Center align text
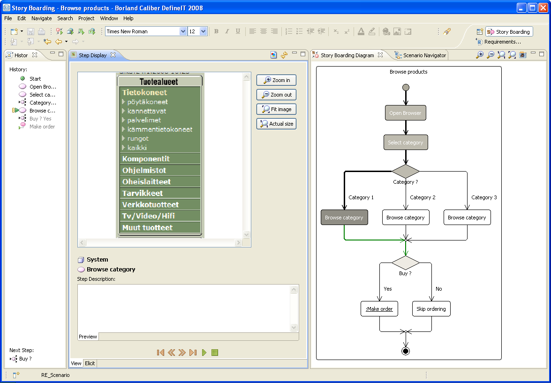 point(263,31)
